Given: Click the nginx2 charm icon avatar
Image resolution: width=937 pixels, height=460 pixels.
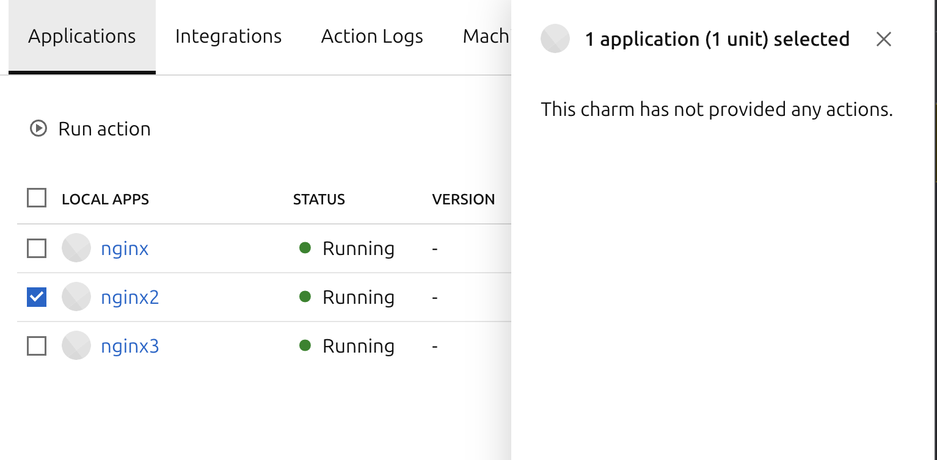Looking at the screenshot, I should (x=76, y=297).
